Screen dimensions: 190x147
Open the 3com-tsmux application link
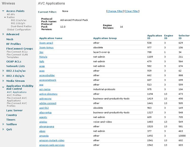[x=46, y=48]
